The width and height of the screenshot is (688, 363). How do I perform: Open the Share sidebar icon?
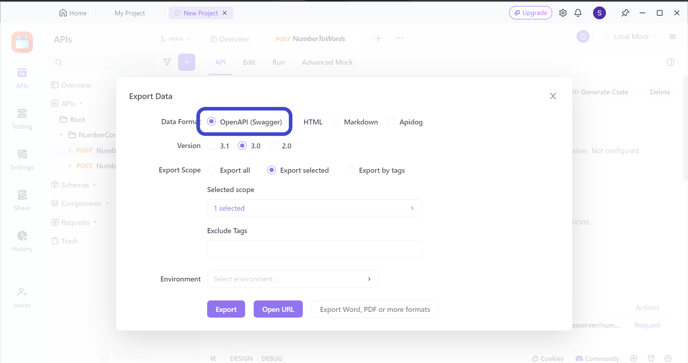22,200
